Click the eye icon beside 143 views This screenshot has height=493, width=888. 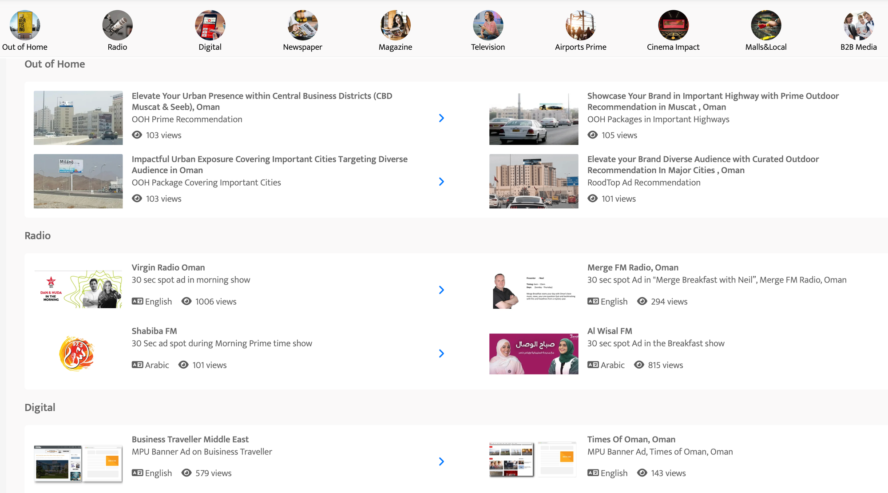point(642,473)
